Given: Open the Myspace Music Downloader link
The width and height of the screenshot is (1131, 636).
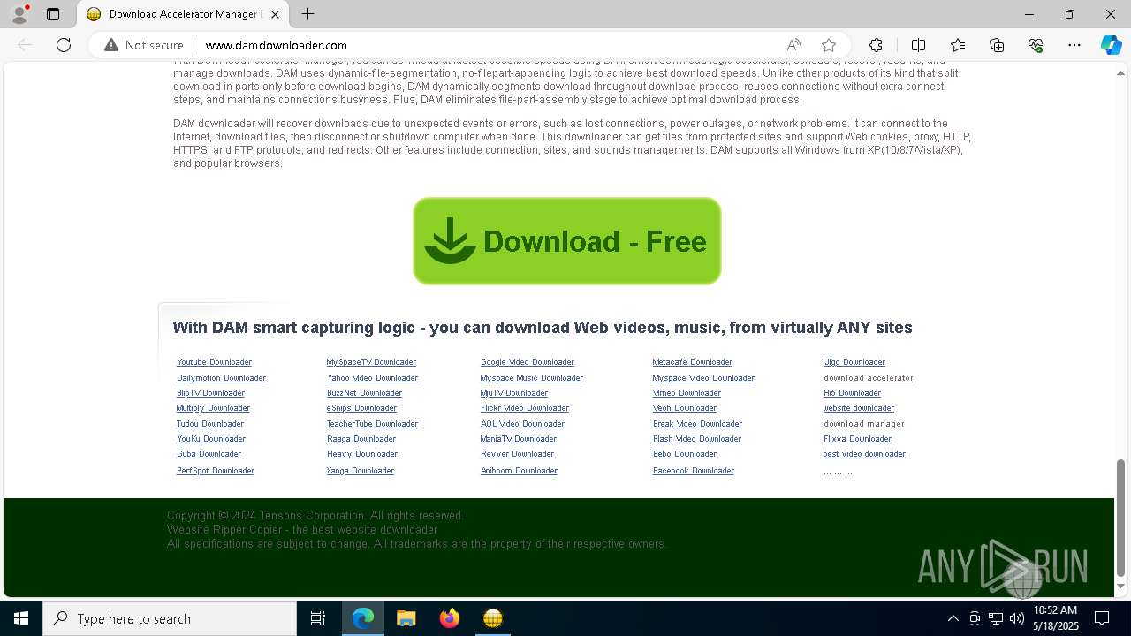Looking at the screenshot, I should (x=532, y=378).
